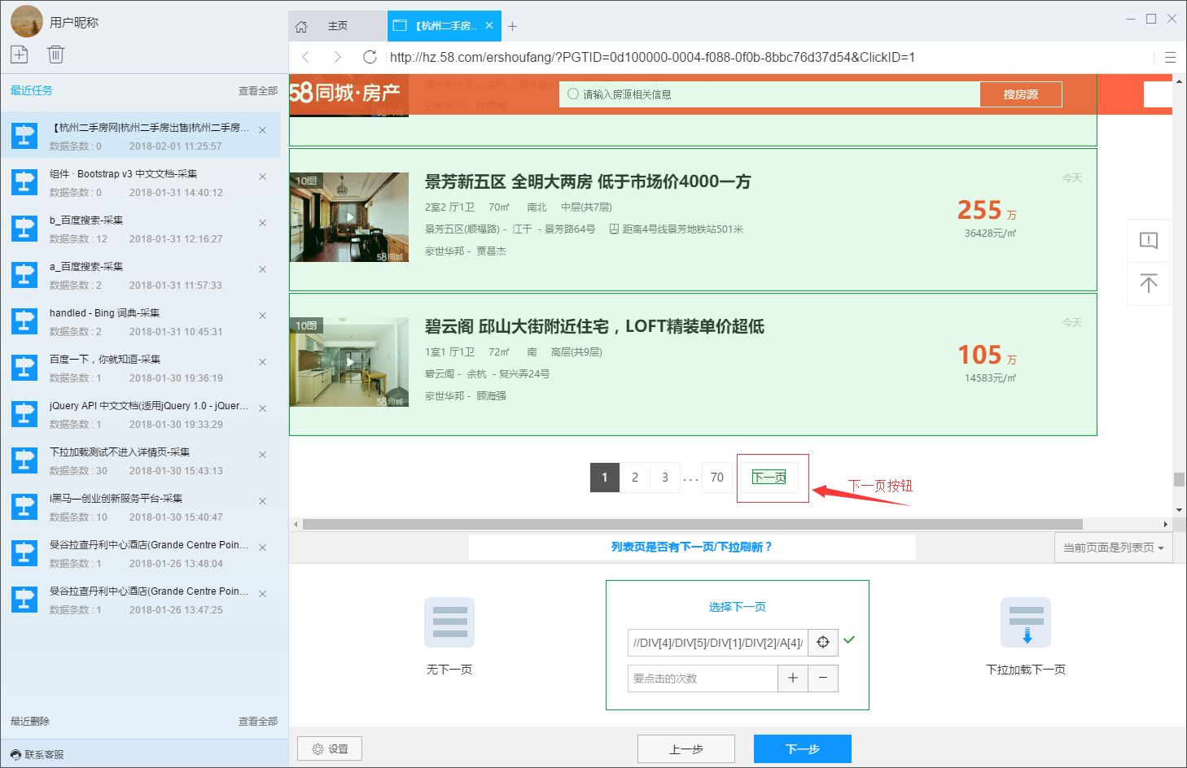Click the 上一步 button

pos(686,748)
